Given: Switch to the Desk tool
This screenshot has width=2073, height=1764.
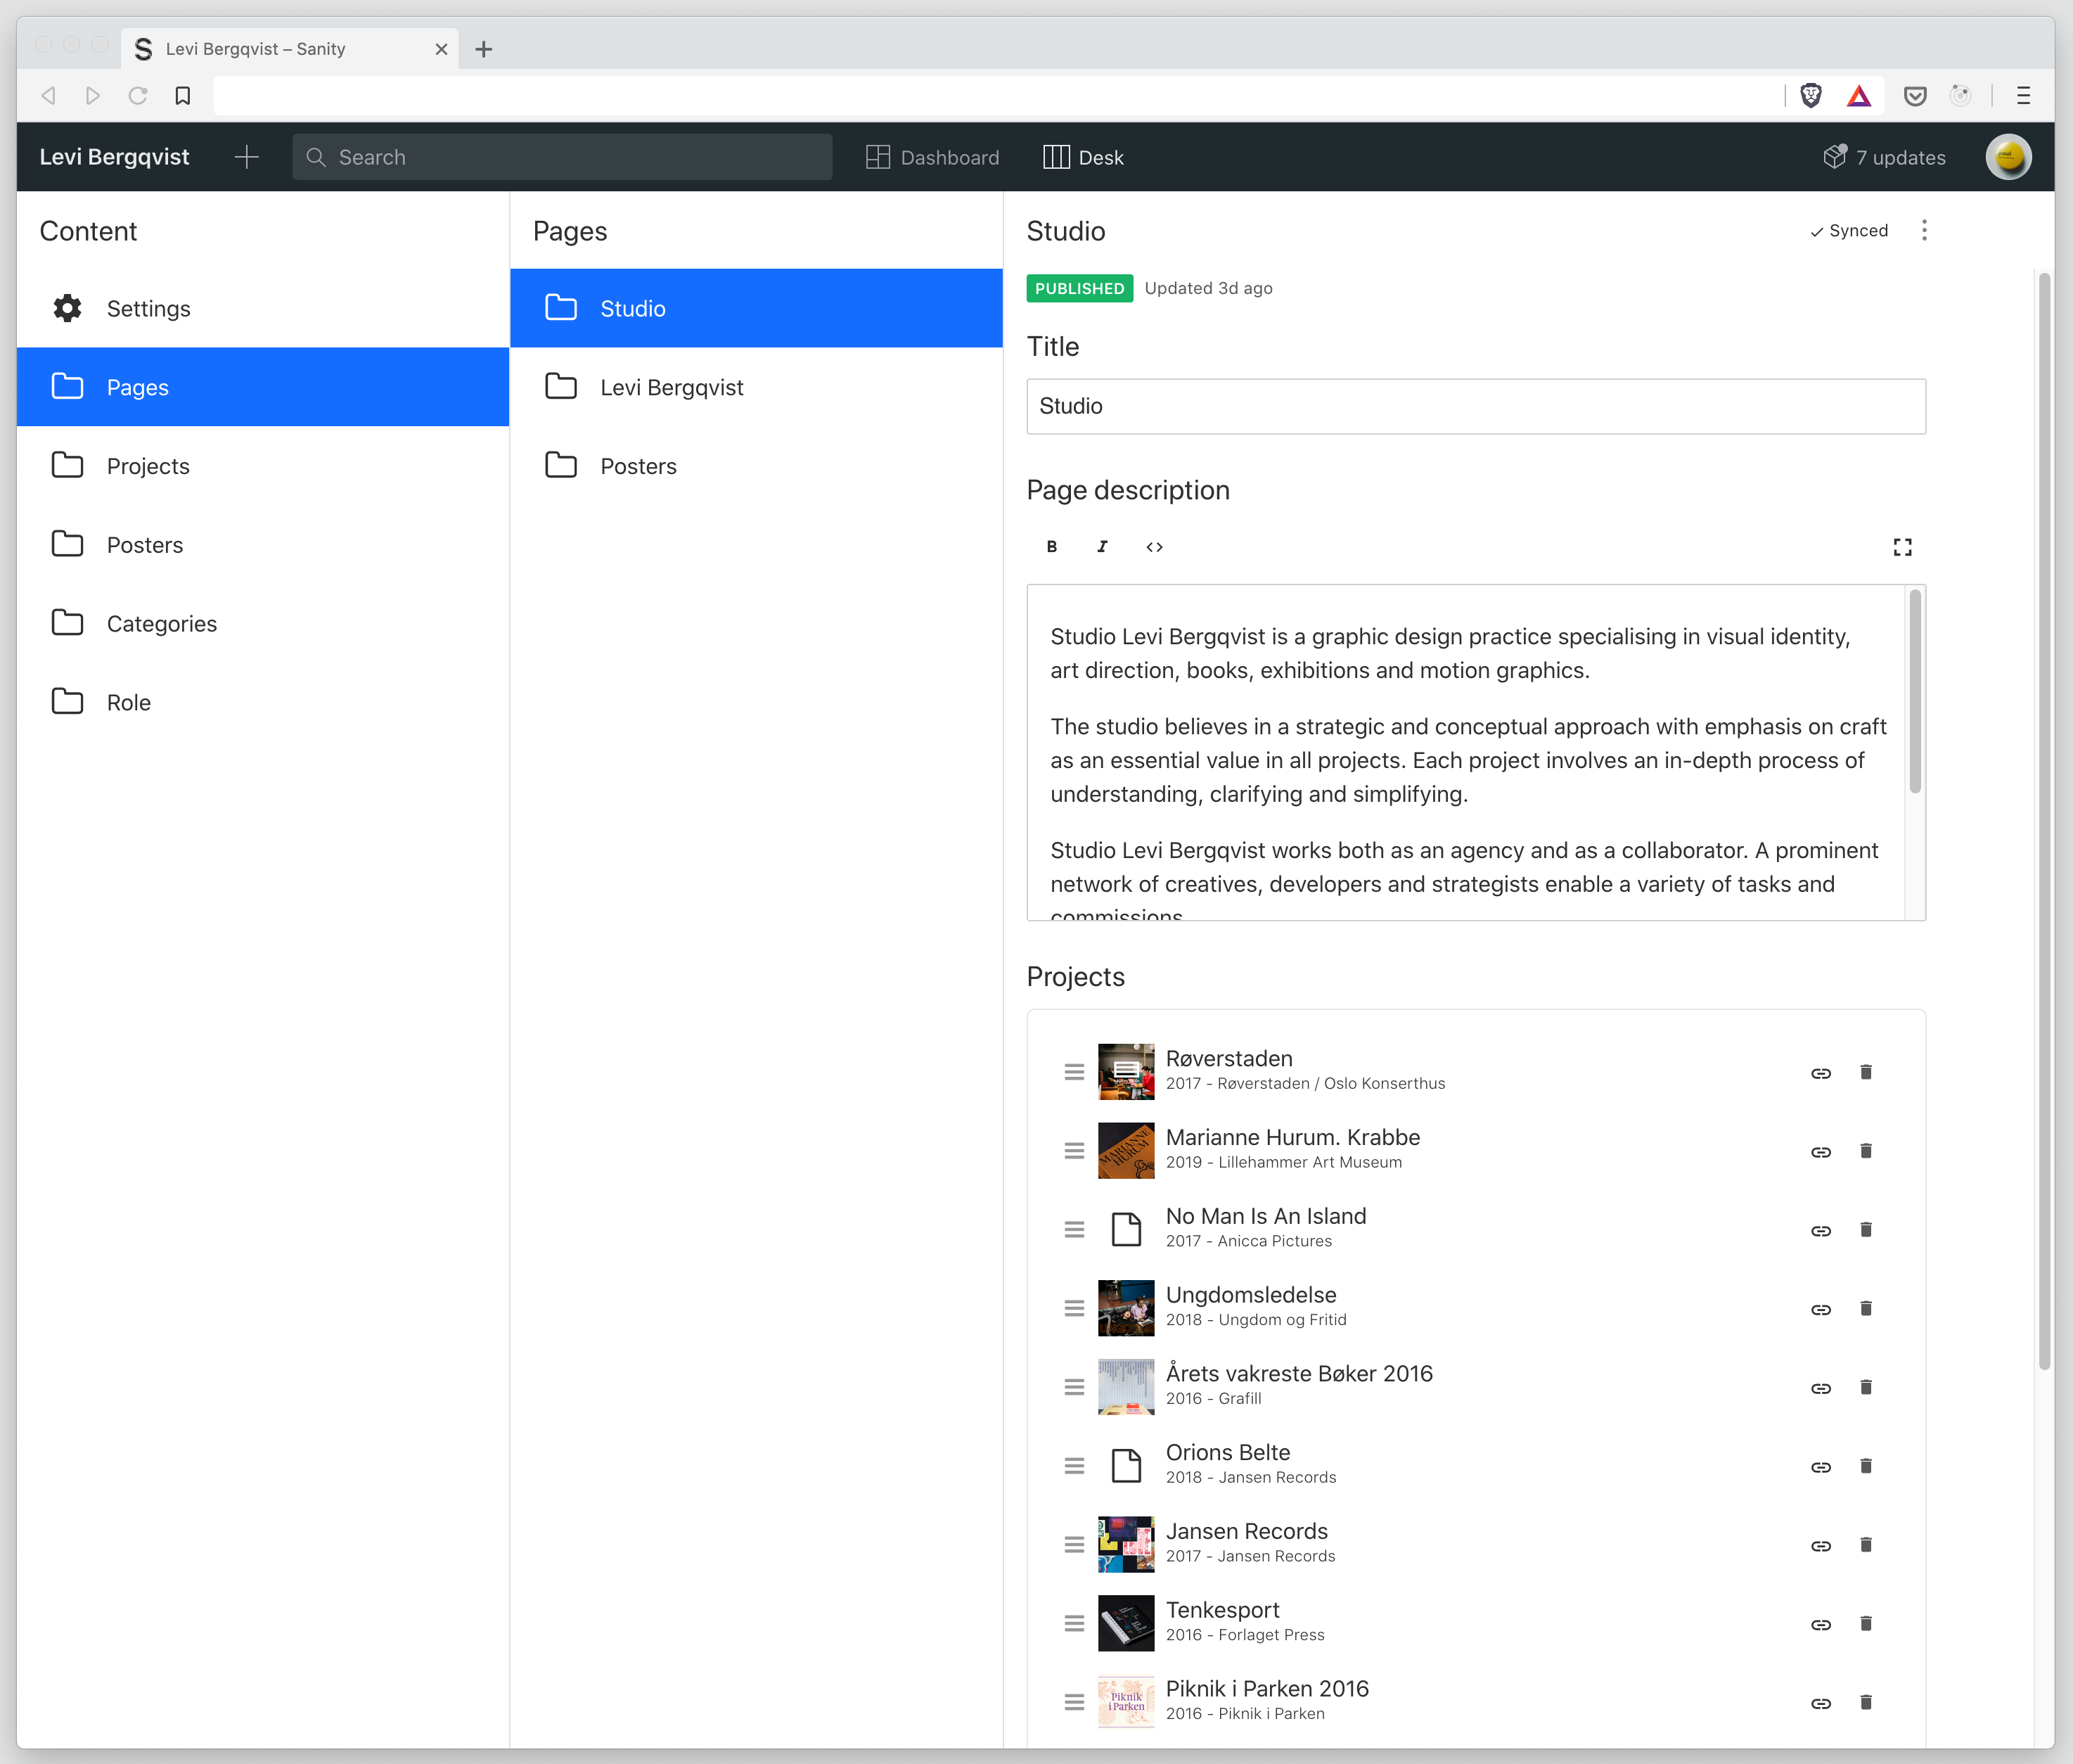Looking at the screenshot, I should 1084,157.
